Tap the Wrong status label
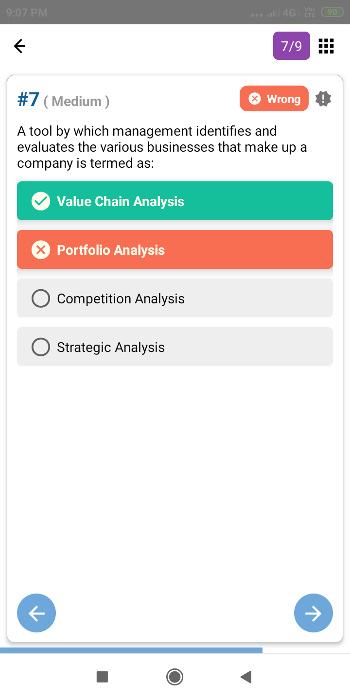This screenshot has width=350, height=700. (274, 99)
